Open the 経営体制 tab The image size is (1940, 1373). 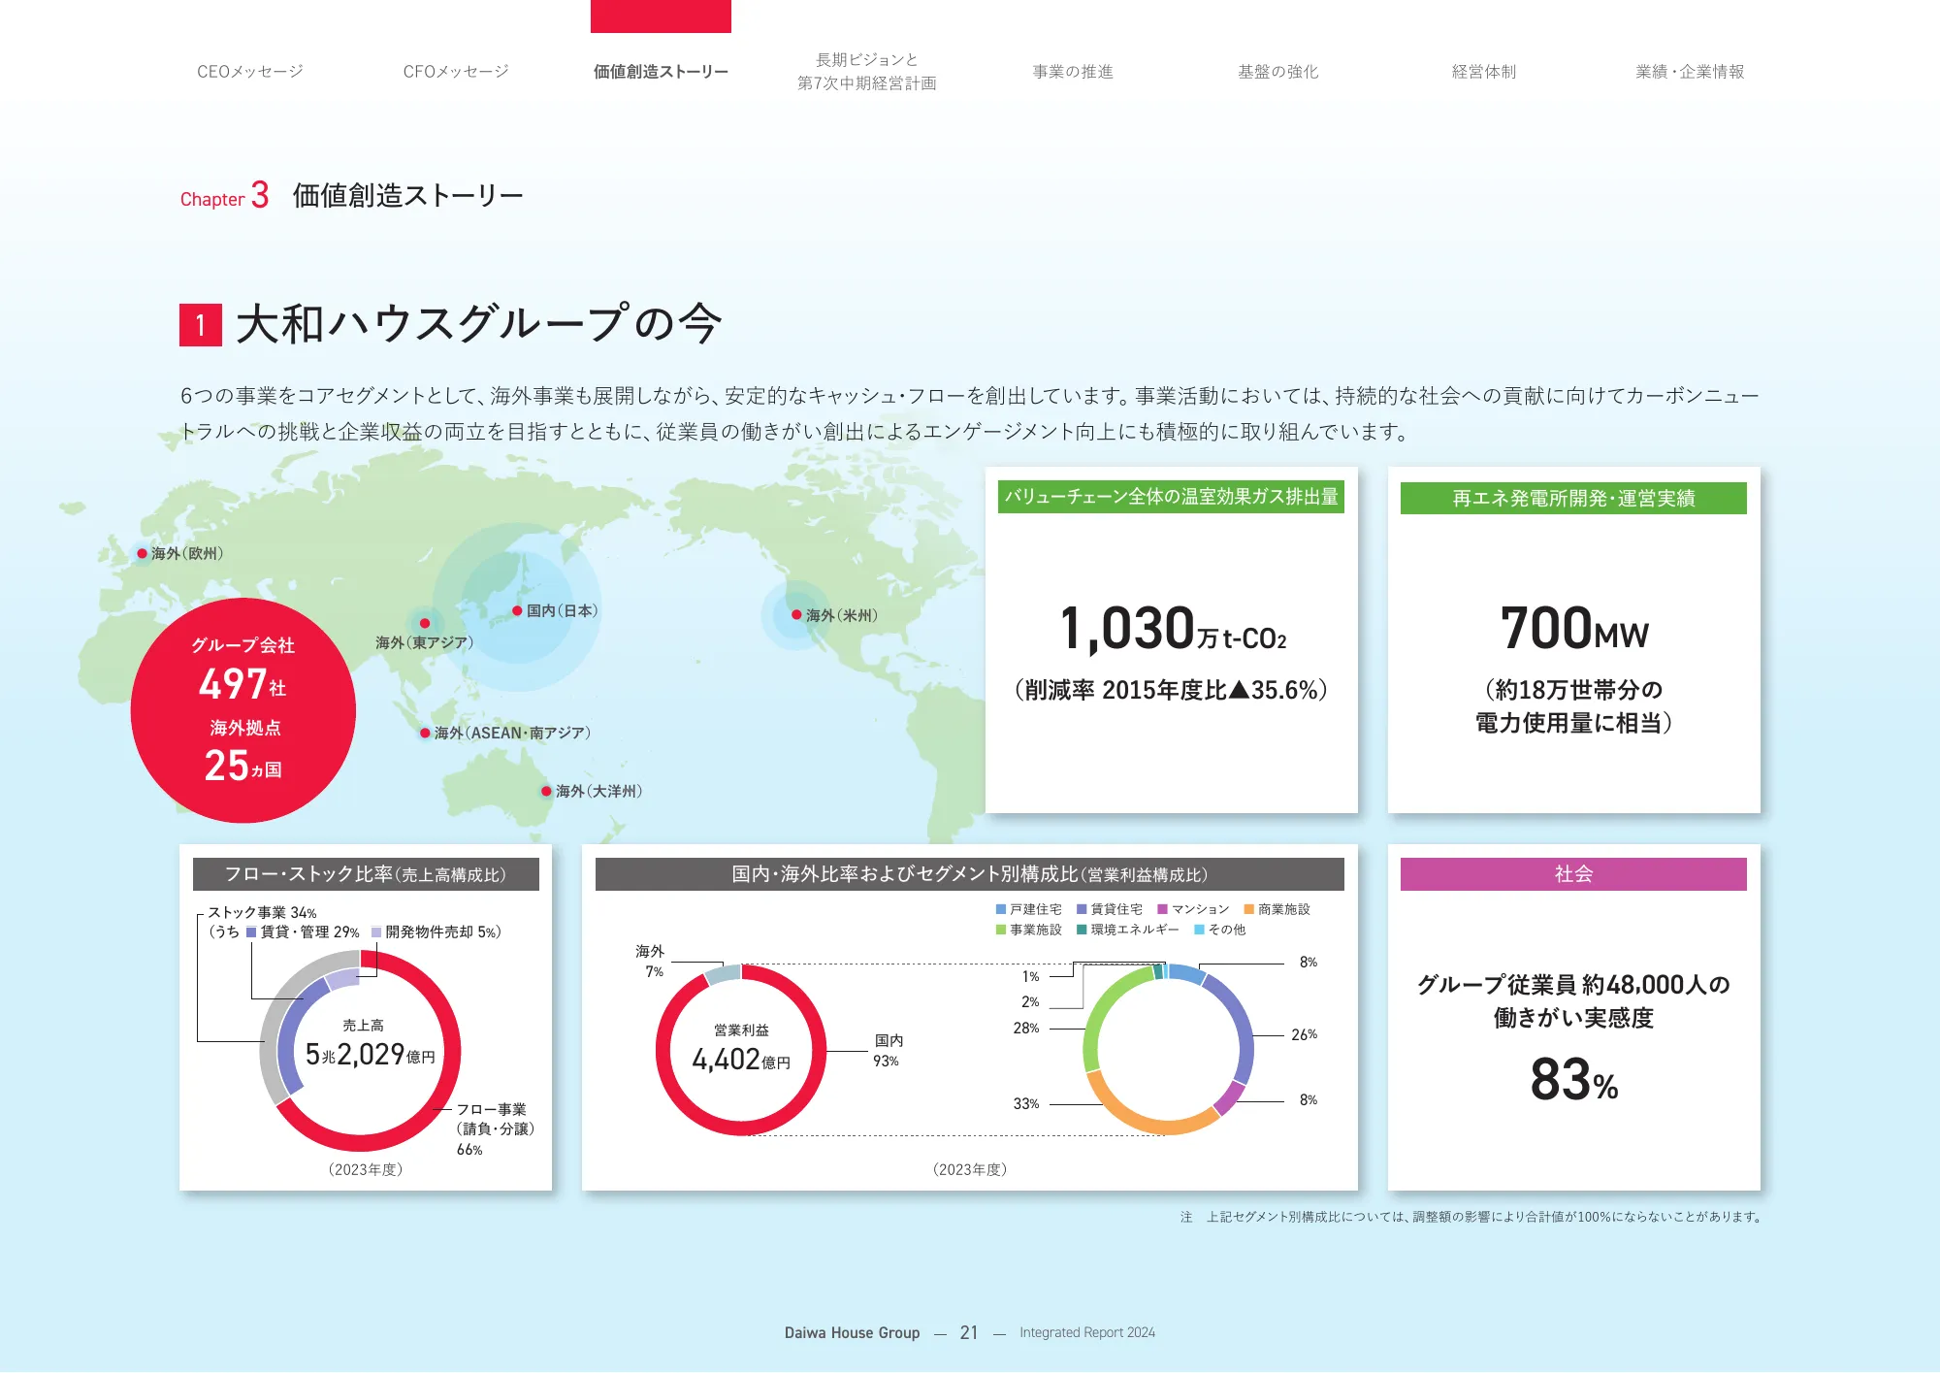coord(1483,72)
